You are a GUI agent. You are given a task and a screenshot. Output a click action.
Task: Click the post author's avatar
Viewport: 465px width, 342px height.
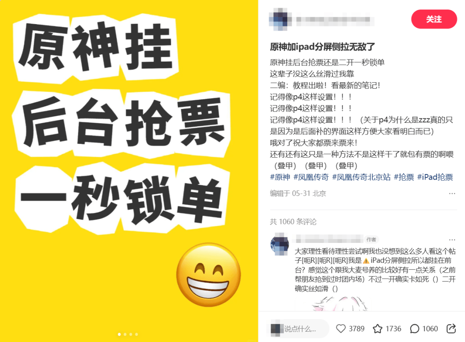[280, 19]
